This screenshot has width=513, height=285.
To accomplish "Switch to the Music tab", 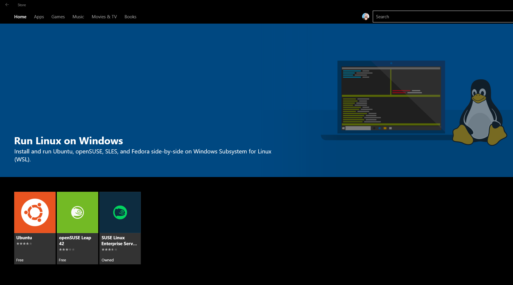I will pos(78,17).
